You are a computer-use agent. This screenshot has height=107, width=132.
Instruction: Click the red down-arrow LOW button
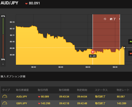click(x=131, y=53)
